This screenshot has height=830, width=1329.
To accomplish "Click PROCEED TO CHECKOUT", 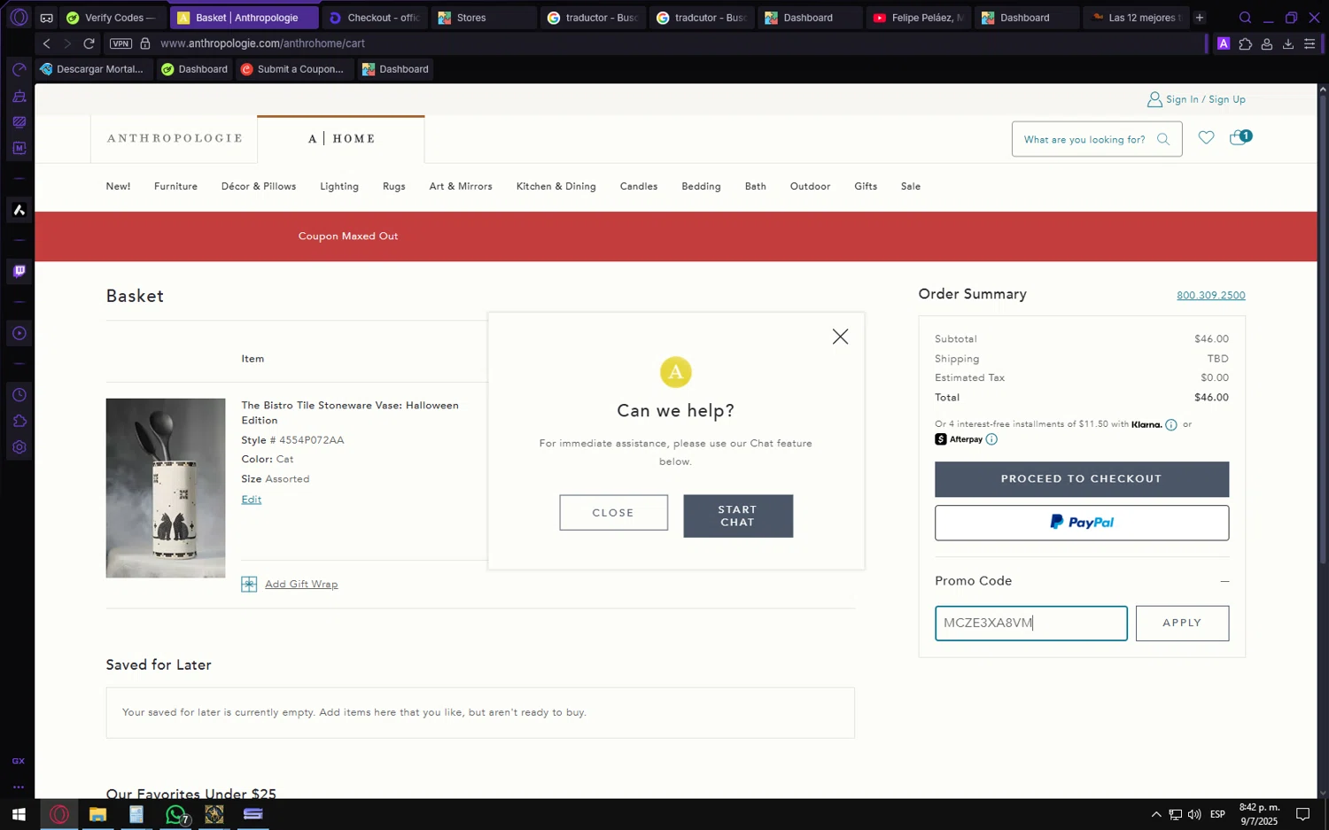I will pos(1082,479).
